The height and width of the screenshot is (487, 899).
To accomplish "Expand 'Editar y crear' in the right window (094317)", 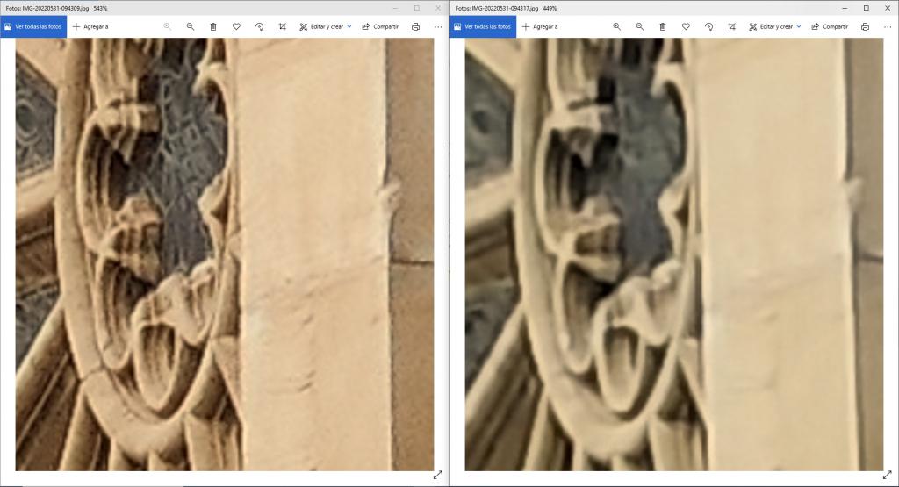I will [x=774, y=26].
